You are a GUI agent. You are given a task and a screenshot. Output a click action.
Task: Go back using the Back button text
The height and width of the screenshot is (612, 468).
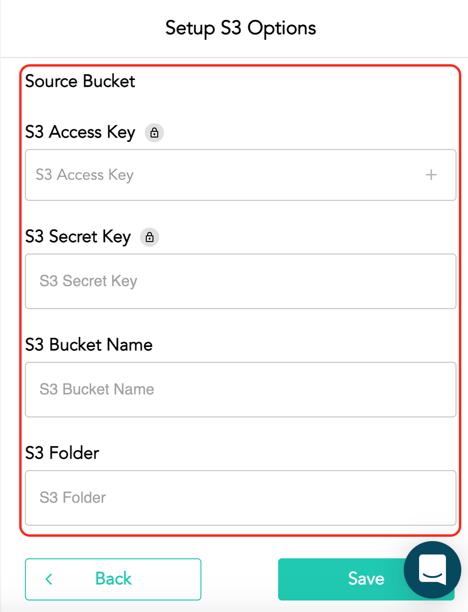click(113, 579)
